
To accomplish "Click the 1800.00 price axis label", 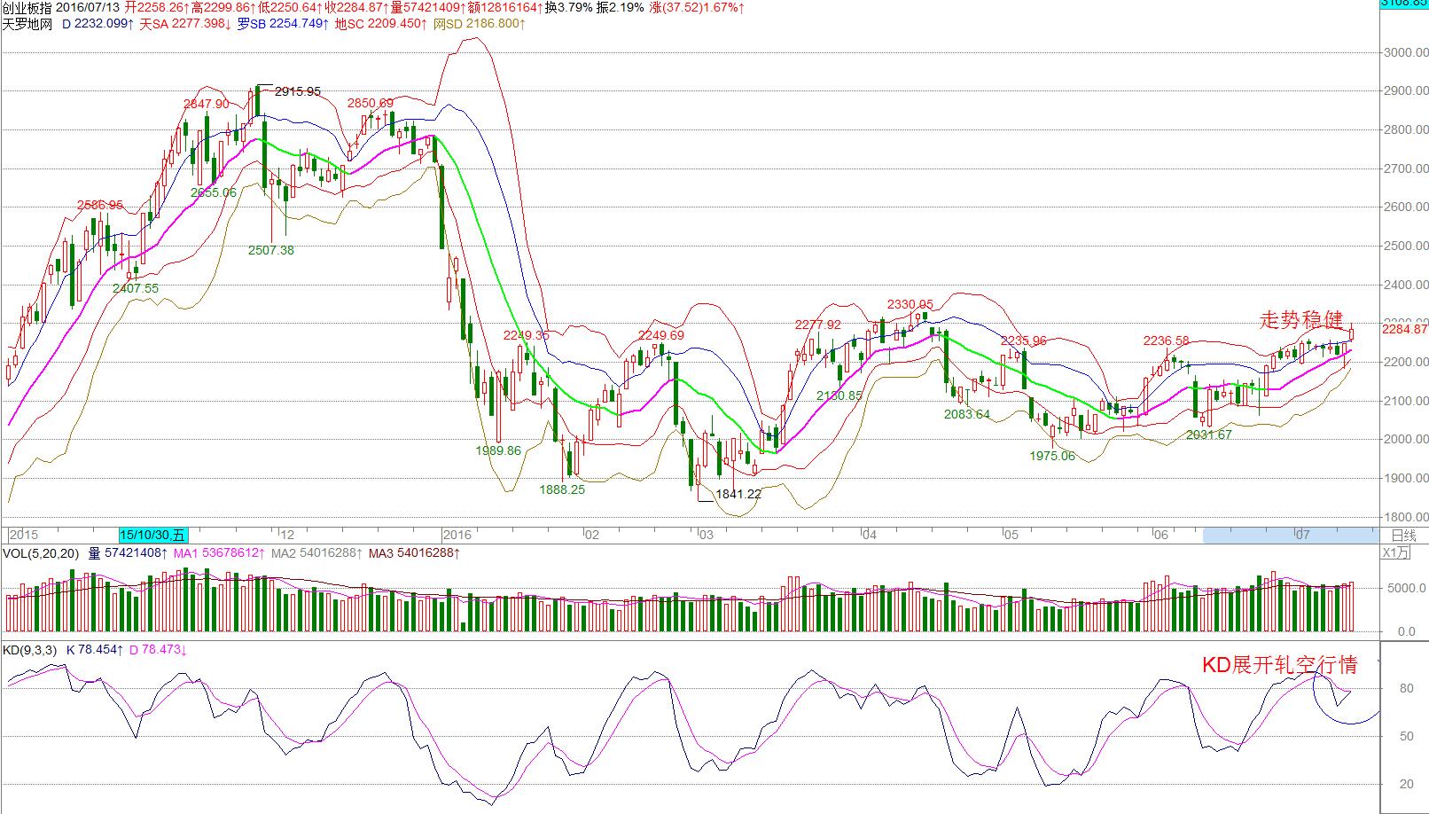I will tap(1406, 517).
